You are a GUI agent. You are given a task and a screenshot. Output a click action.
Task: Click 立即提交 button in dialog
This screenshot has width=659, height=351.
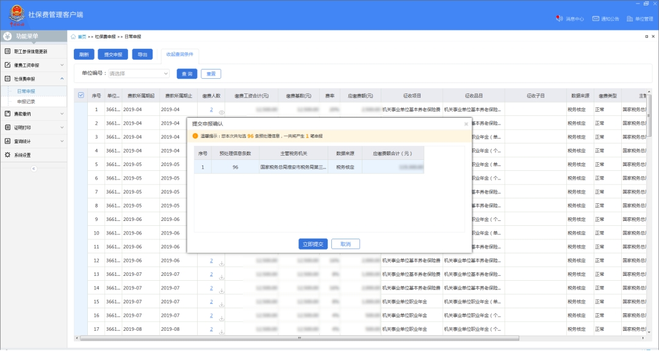313,244
